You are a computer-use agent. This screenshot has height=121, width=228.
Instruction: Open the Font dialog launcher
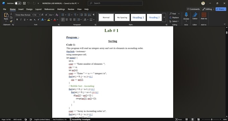point(59,25)
